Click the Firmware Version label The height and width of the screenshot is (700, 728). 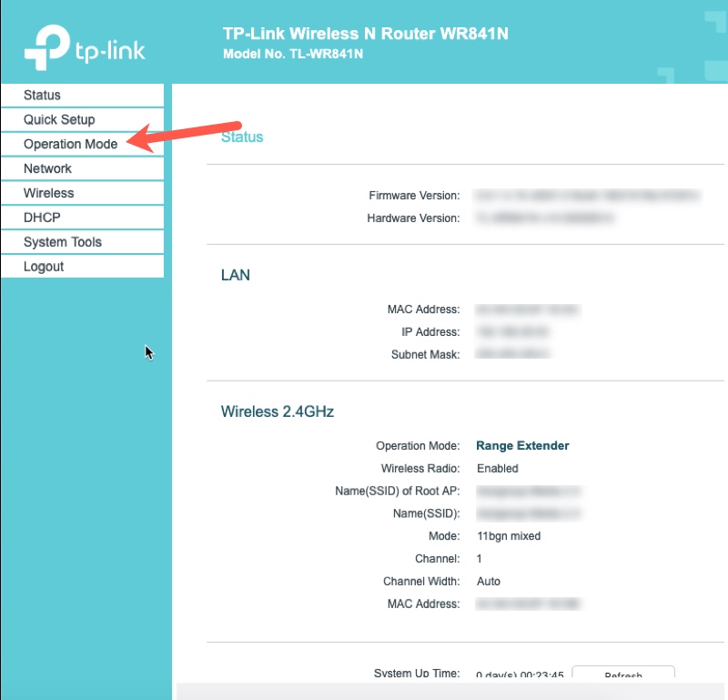414,196
